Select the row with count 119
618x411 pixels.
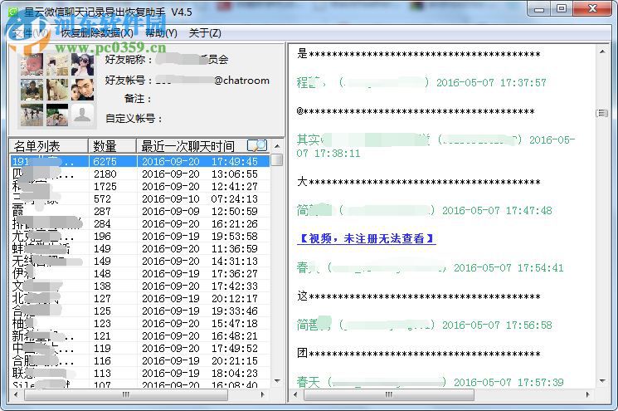coord(140,348)
